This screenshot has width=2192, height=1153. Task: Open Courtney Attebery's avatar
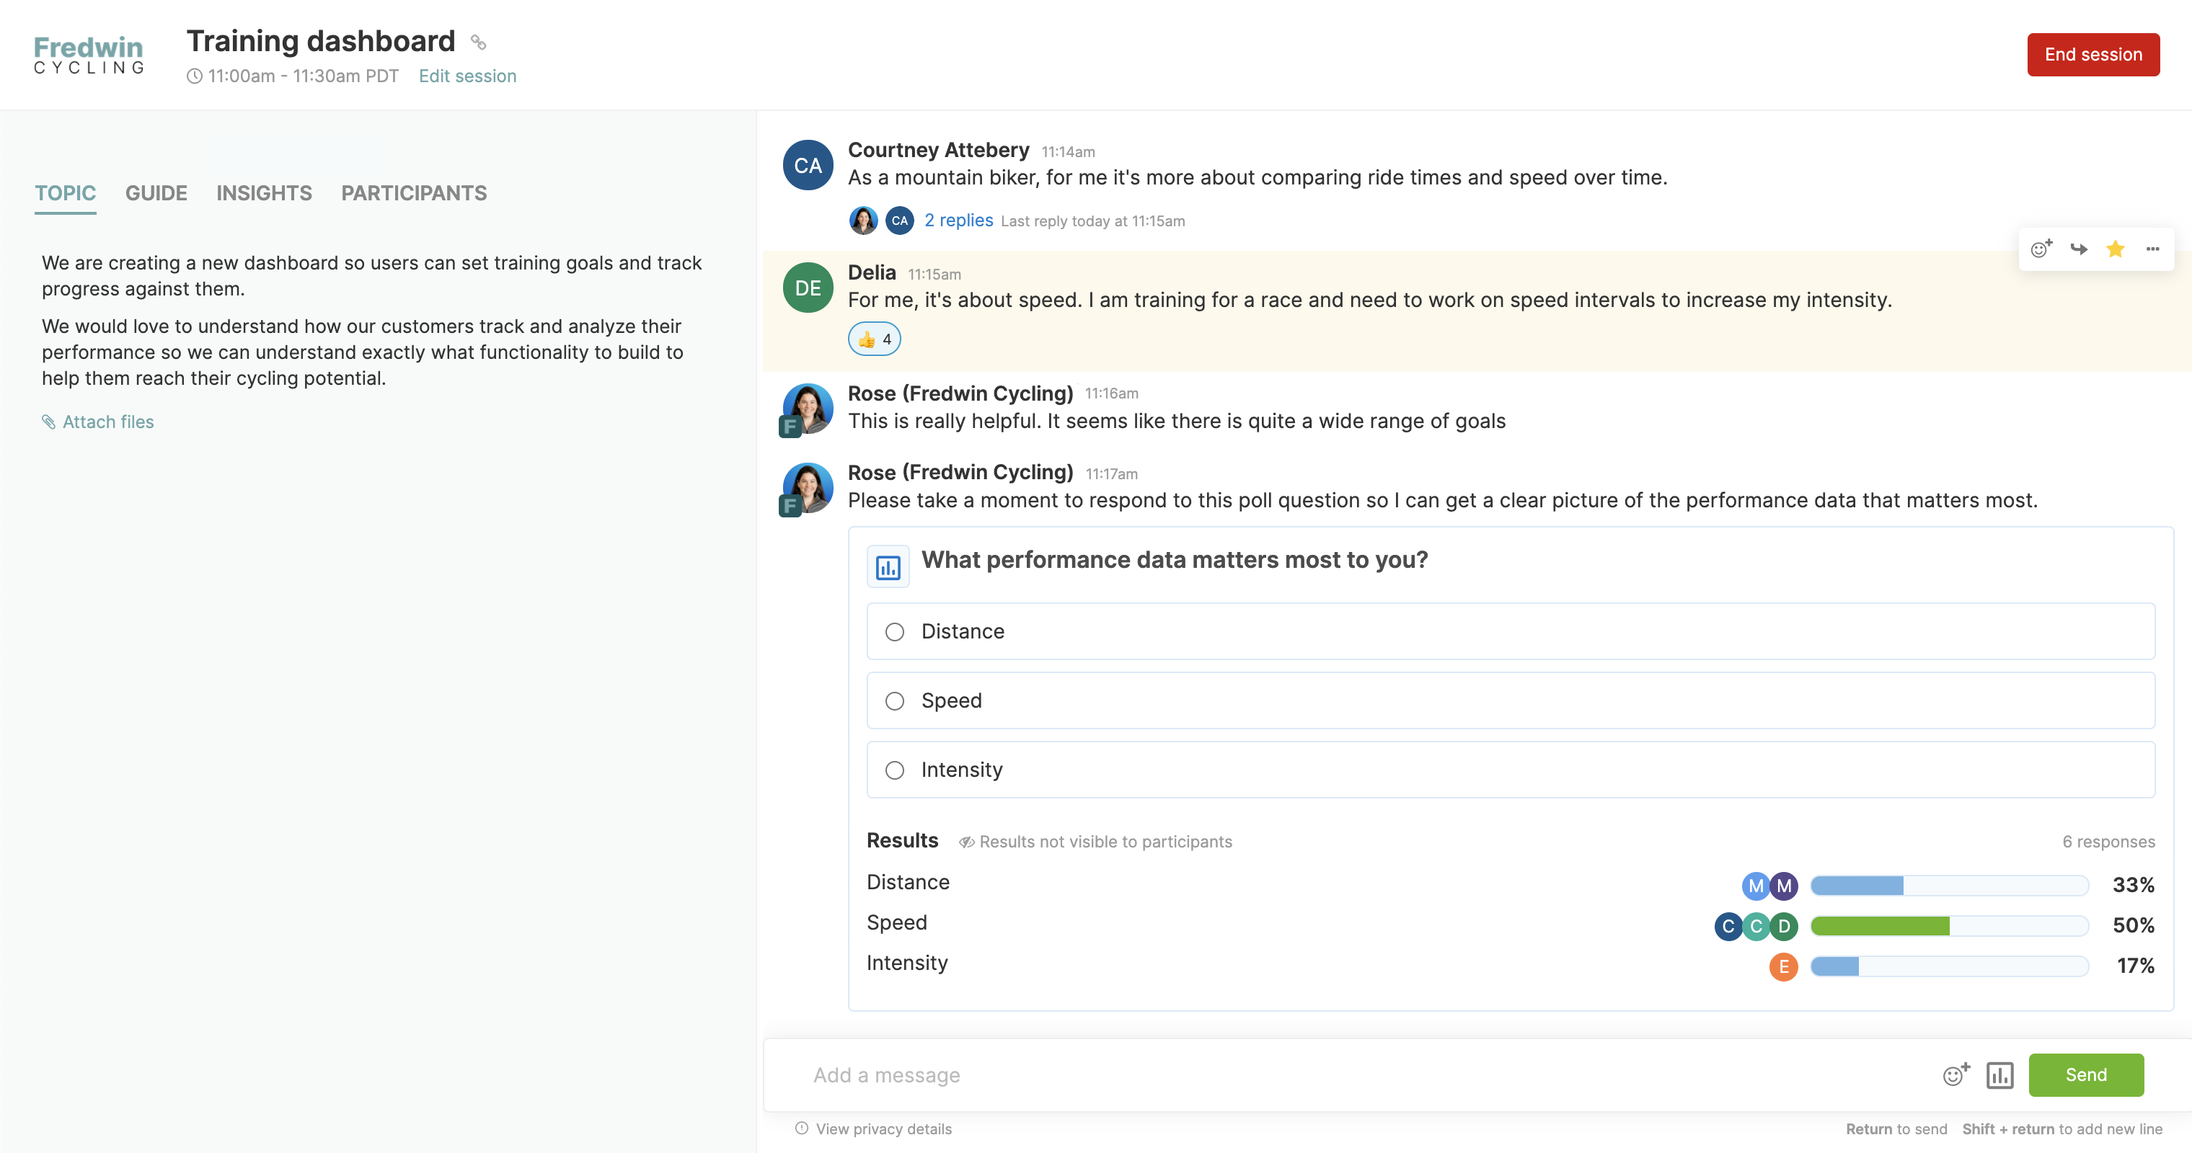coord(806,164)
